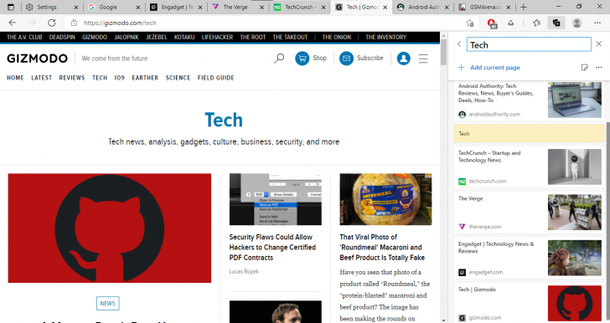Open the REVIEWS navigation item

click(72, 78)
